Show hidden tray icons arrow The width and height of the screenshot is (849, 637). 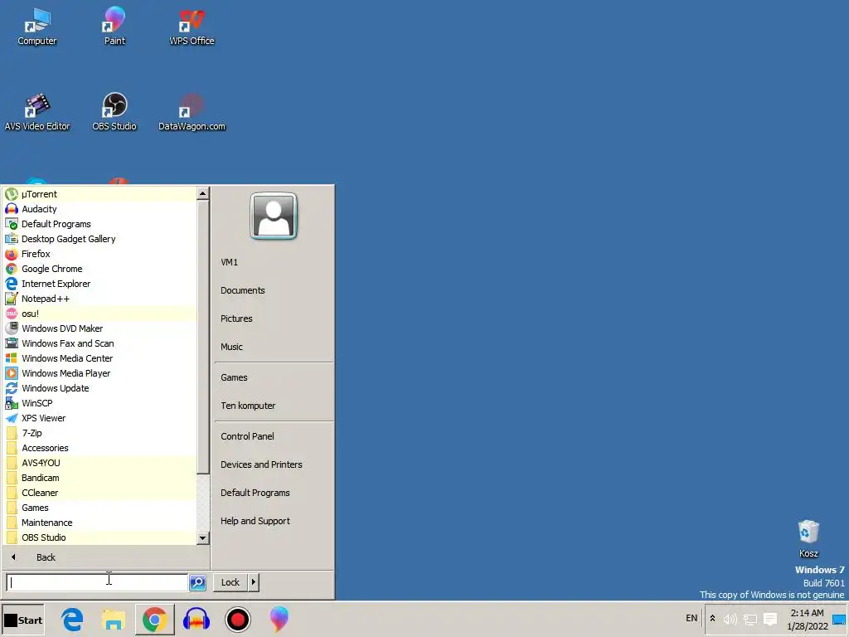coord(712,619)
